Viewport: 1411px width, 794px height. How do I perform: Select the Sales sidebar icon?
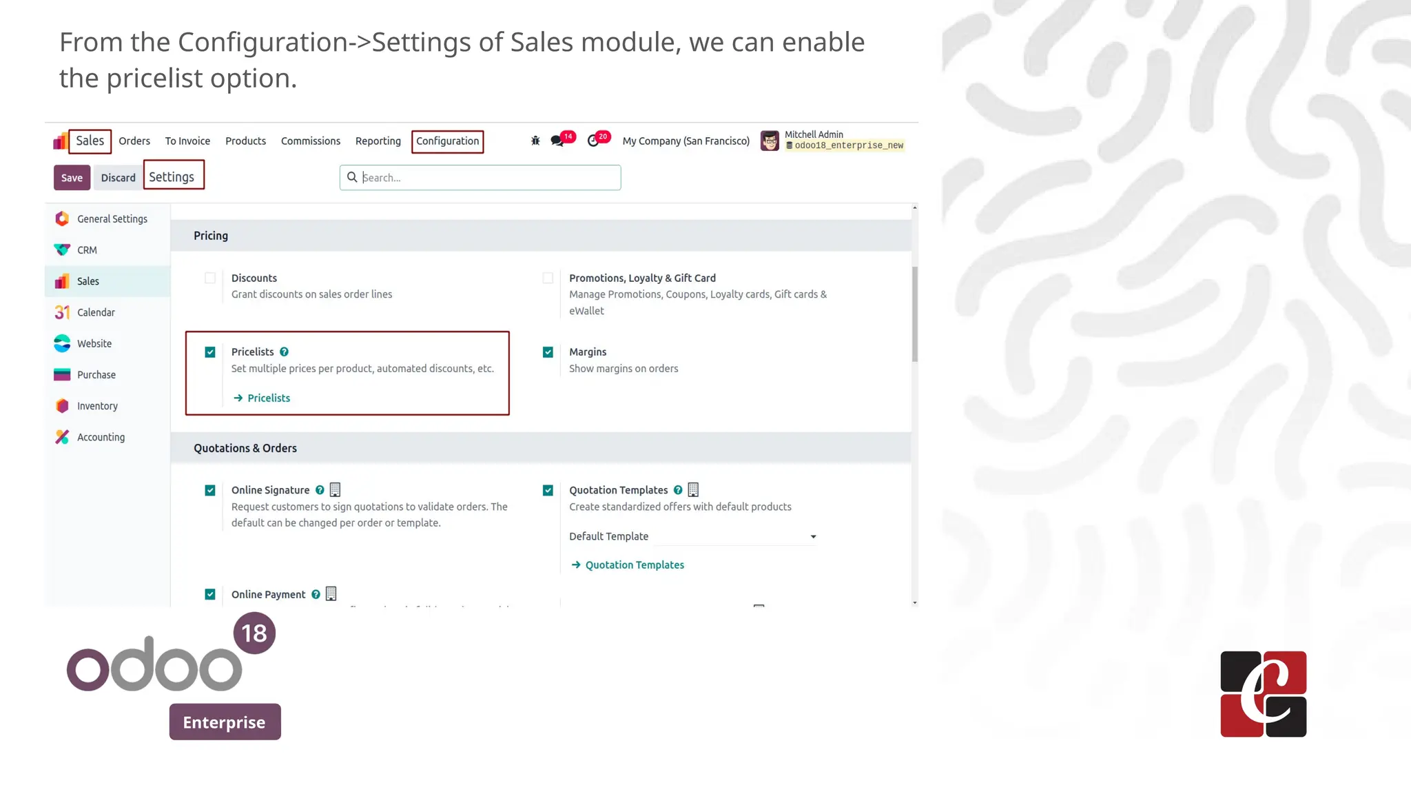tap(62, 281)
